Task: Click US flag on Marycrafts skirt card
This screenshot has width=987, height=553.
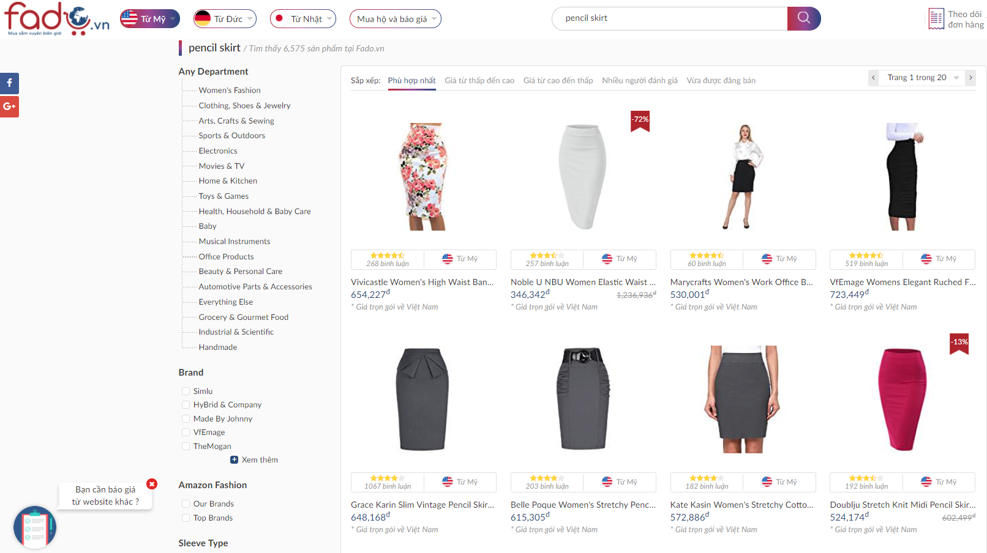Action: click(767, 259)
